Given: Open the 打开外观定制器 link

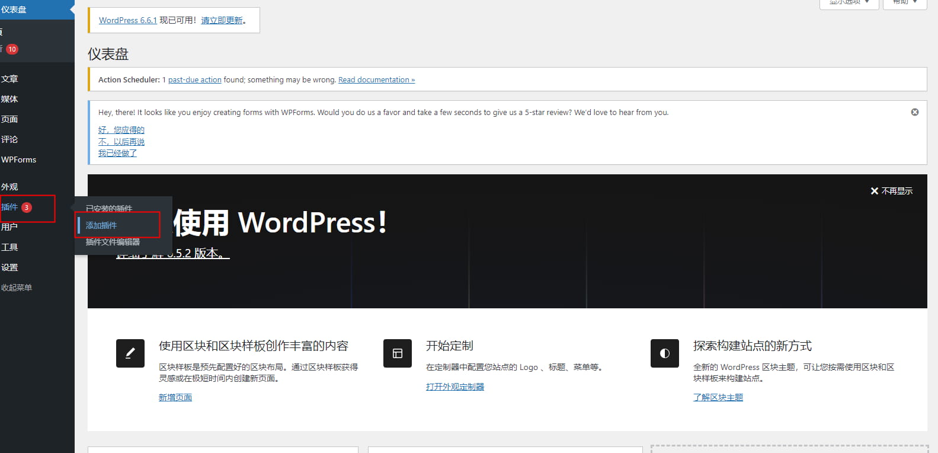Looking at the screenshot, I should coord(455,387).
